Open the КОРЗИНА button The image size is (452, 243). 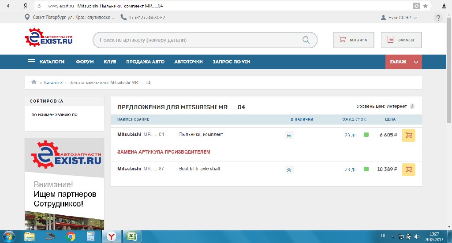(353, 40)
